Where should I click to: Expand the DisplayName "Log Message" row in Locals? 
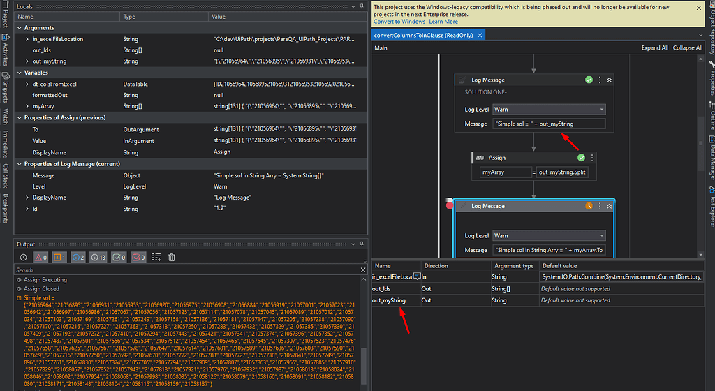point(27,198)
